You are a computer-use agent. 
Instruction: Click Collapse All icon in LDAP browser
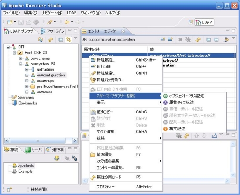point(61,40)
